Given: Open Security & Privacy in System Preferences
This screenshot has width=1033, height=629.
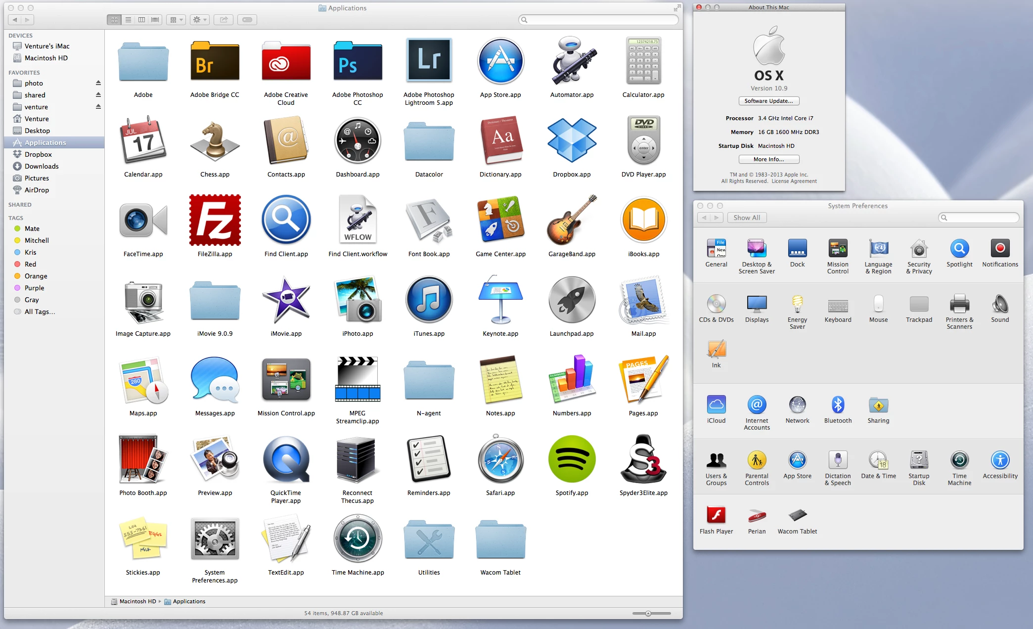Looking at the screenshot, I should point(918,249).
